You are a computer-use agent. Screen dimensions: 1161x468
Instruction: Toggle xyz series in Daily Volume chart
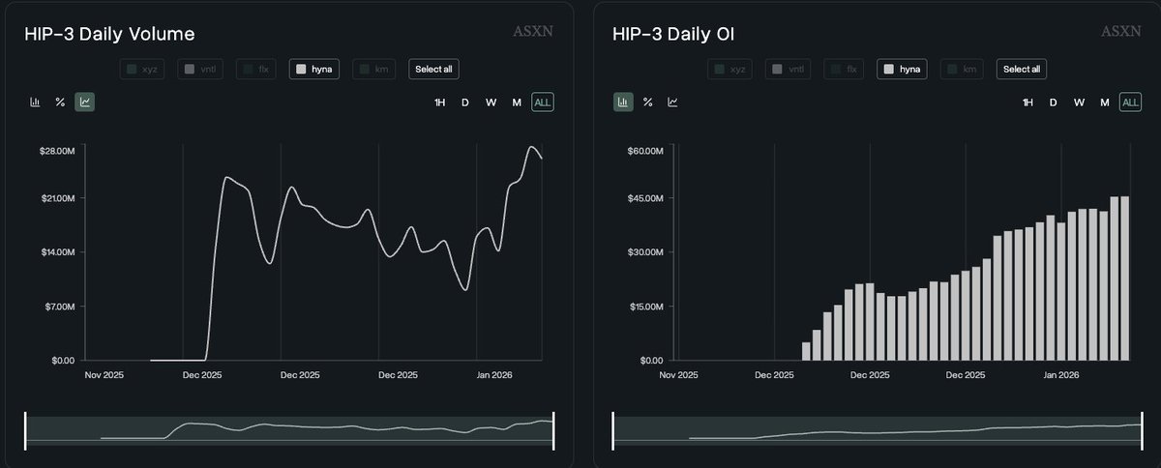tap(143, 69)
